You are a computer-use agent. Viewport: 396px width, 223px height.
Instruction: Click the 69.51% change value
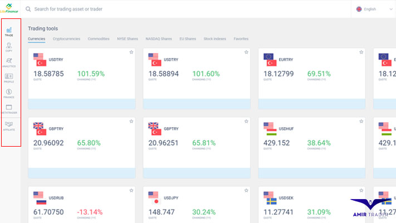click(319, 74)
